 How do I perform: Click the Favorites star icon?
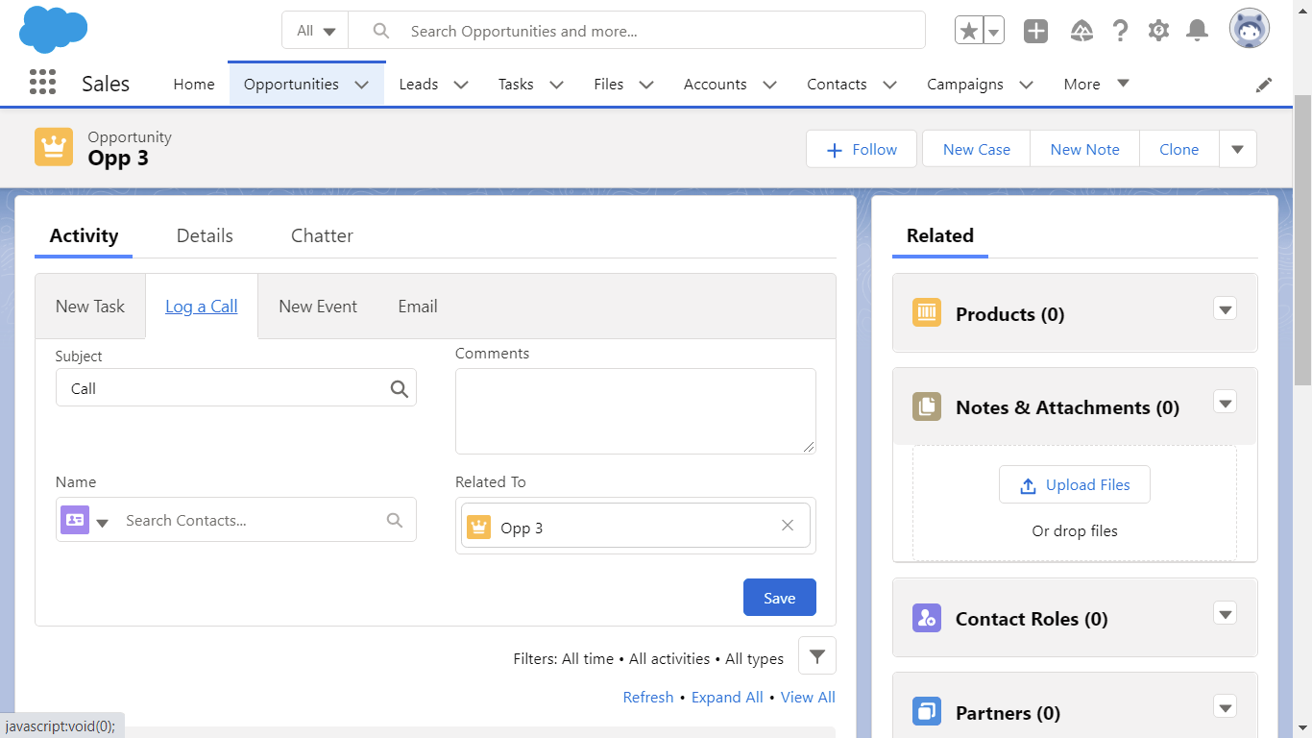pyautogui.click(x=969, y=31)
